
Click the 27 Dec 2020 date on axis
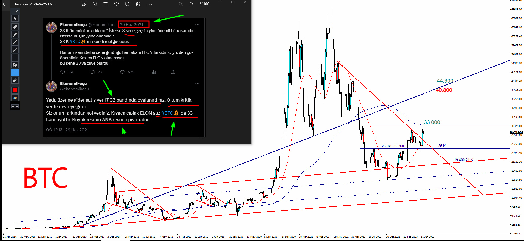289,237
